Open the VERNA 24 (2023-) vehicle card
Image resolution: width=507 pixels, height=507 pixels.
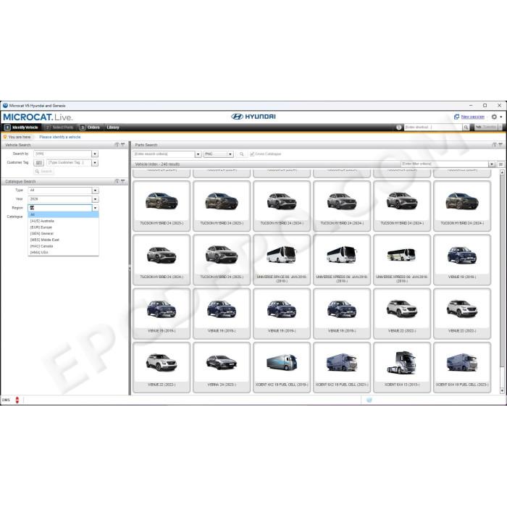point(222,368)
